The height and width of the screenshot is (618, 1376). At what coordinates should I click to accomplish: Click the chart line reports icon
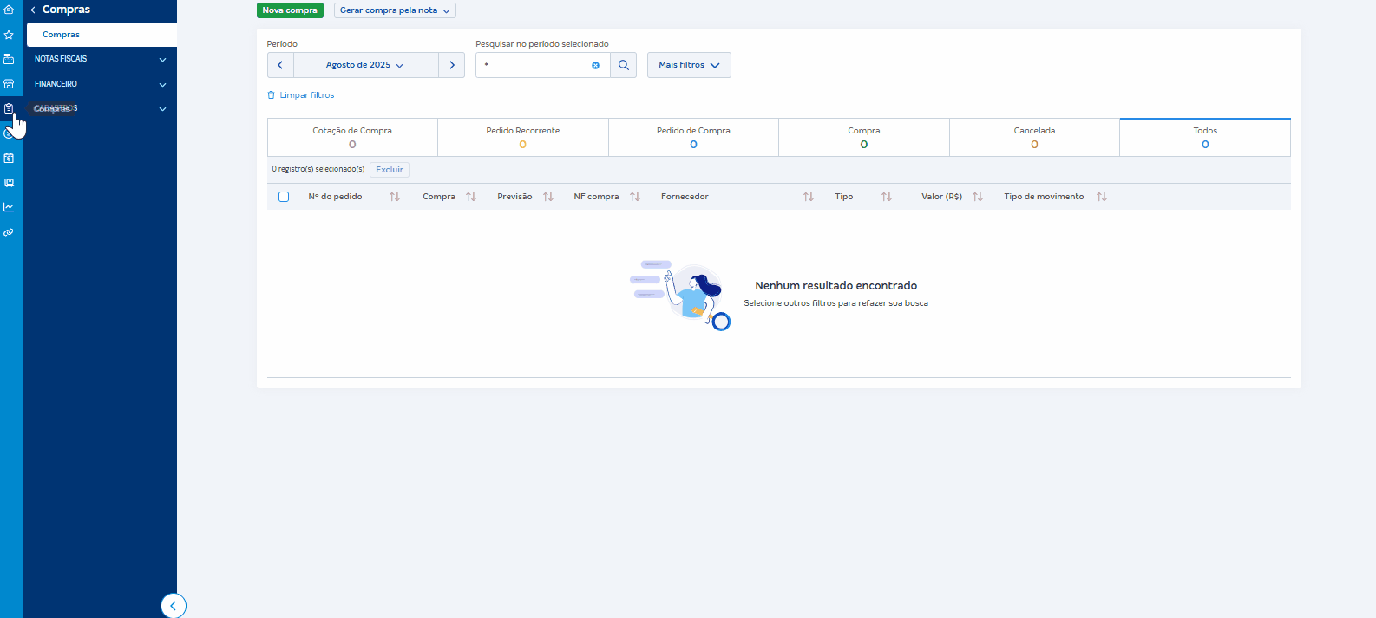click(9, 207)
